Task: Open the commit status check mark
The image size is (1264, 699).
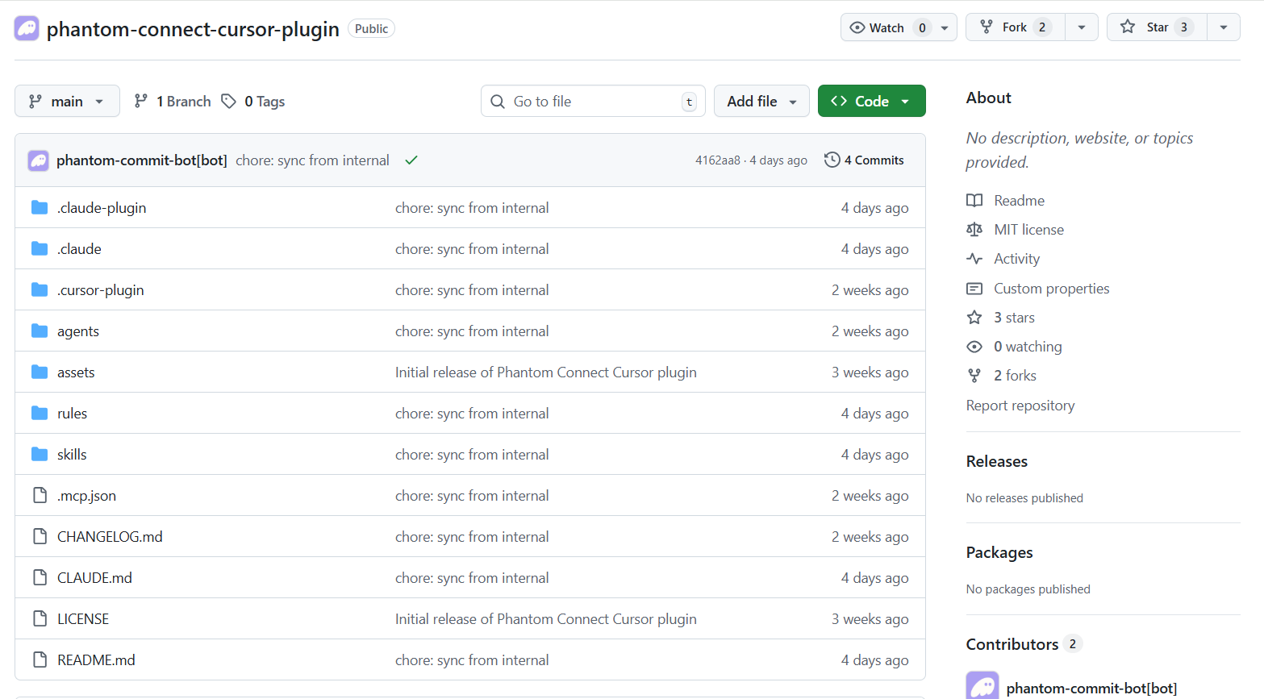Action: (x=411, y=160)
